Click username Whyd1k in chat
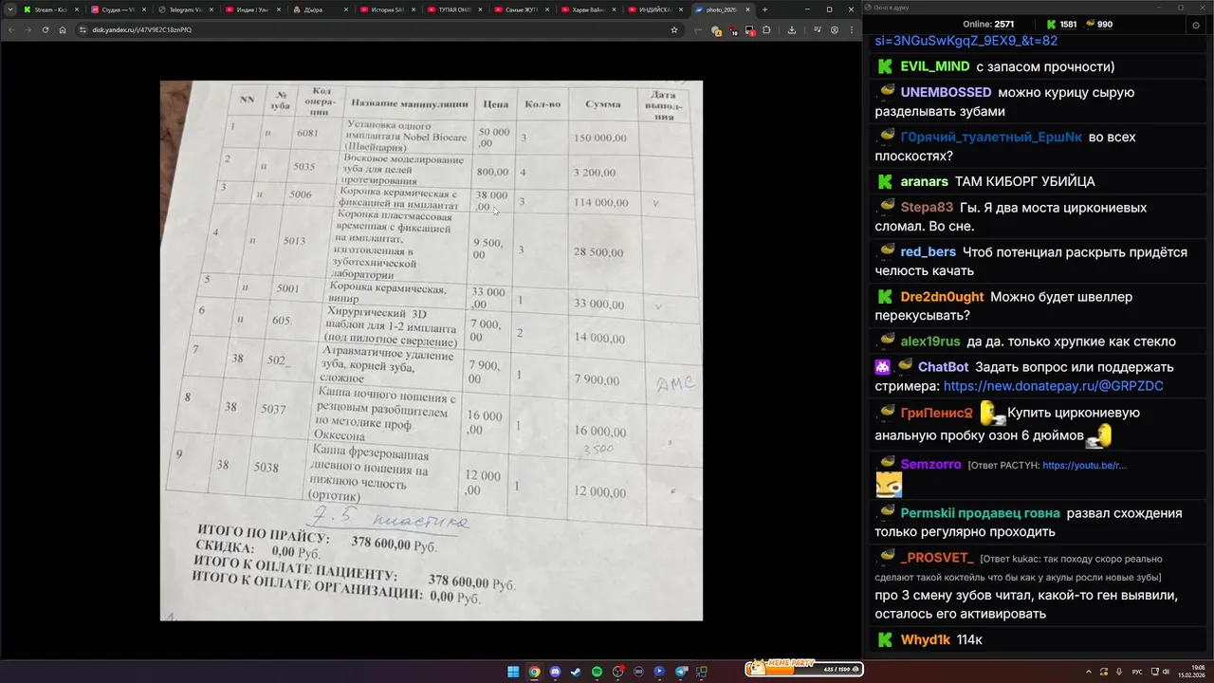 [x=926, y=640]
